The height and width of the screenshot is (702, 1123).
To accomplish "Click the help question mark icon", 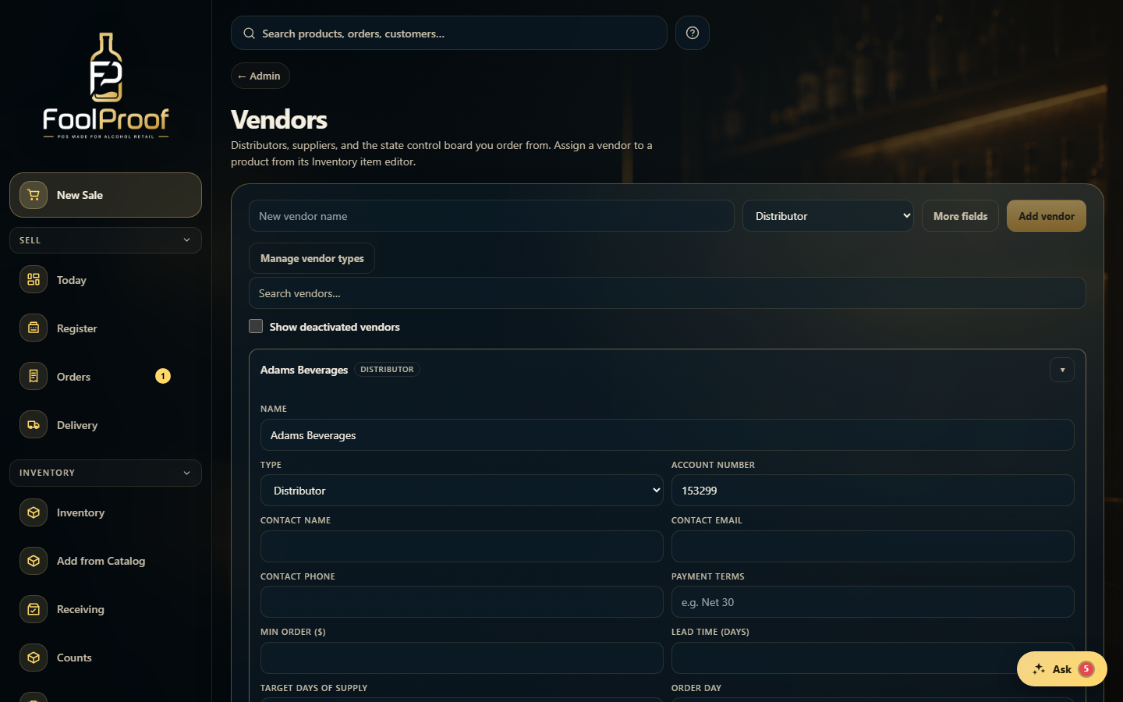I will point(693,33).
